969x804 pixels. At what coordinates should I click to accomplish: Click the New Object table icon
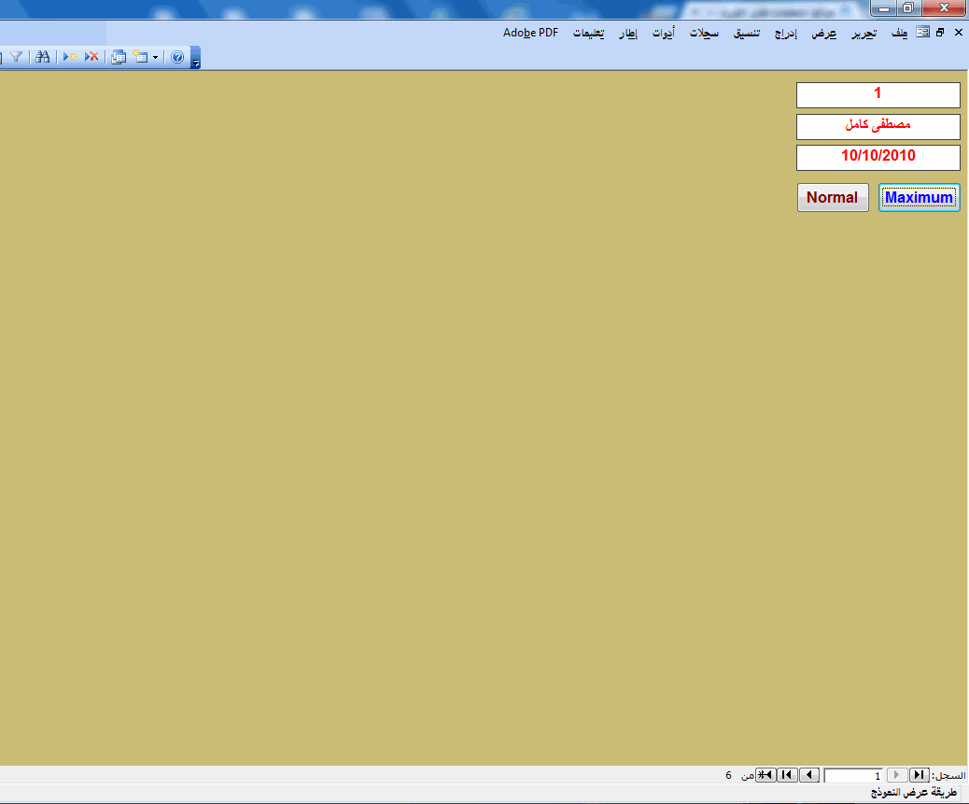click(x=140, y=57)
